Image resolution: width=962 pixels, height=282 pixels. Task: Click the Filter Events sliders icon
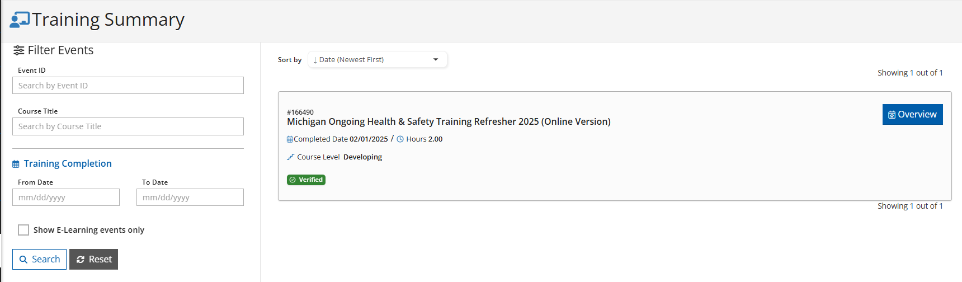coord(19,50)
